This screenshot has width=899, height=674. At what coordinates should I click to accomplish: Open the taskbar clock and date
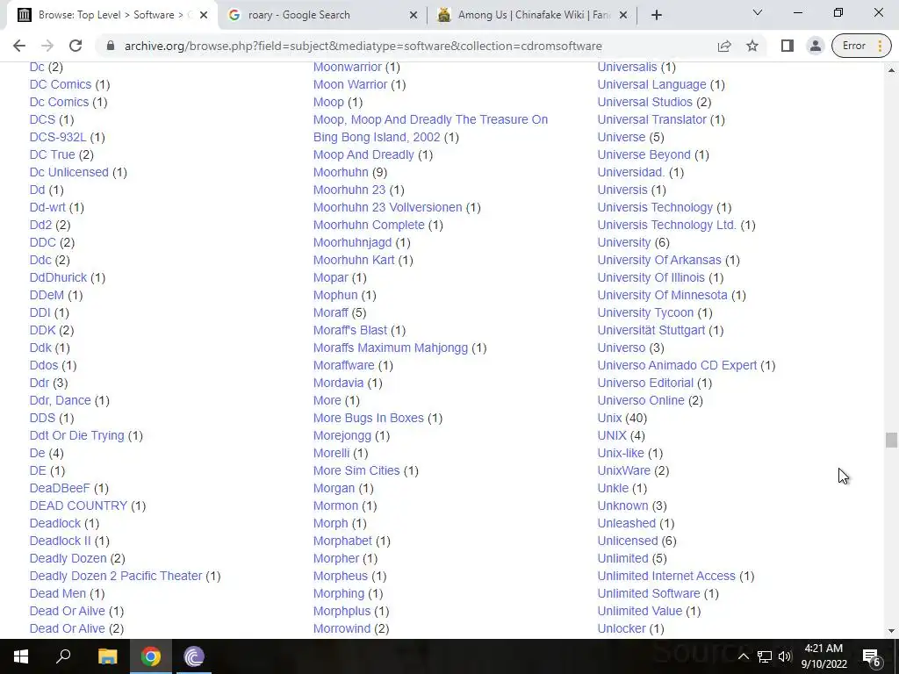click(823, 656)
